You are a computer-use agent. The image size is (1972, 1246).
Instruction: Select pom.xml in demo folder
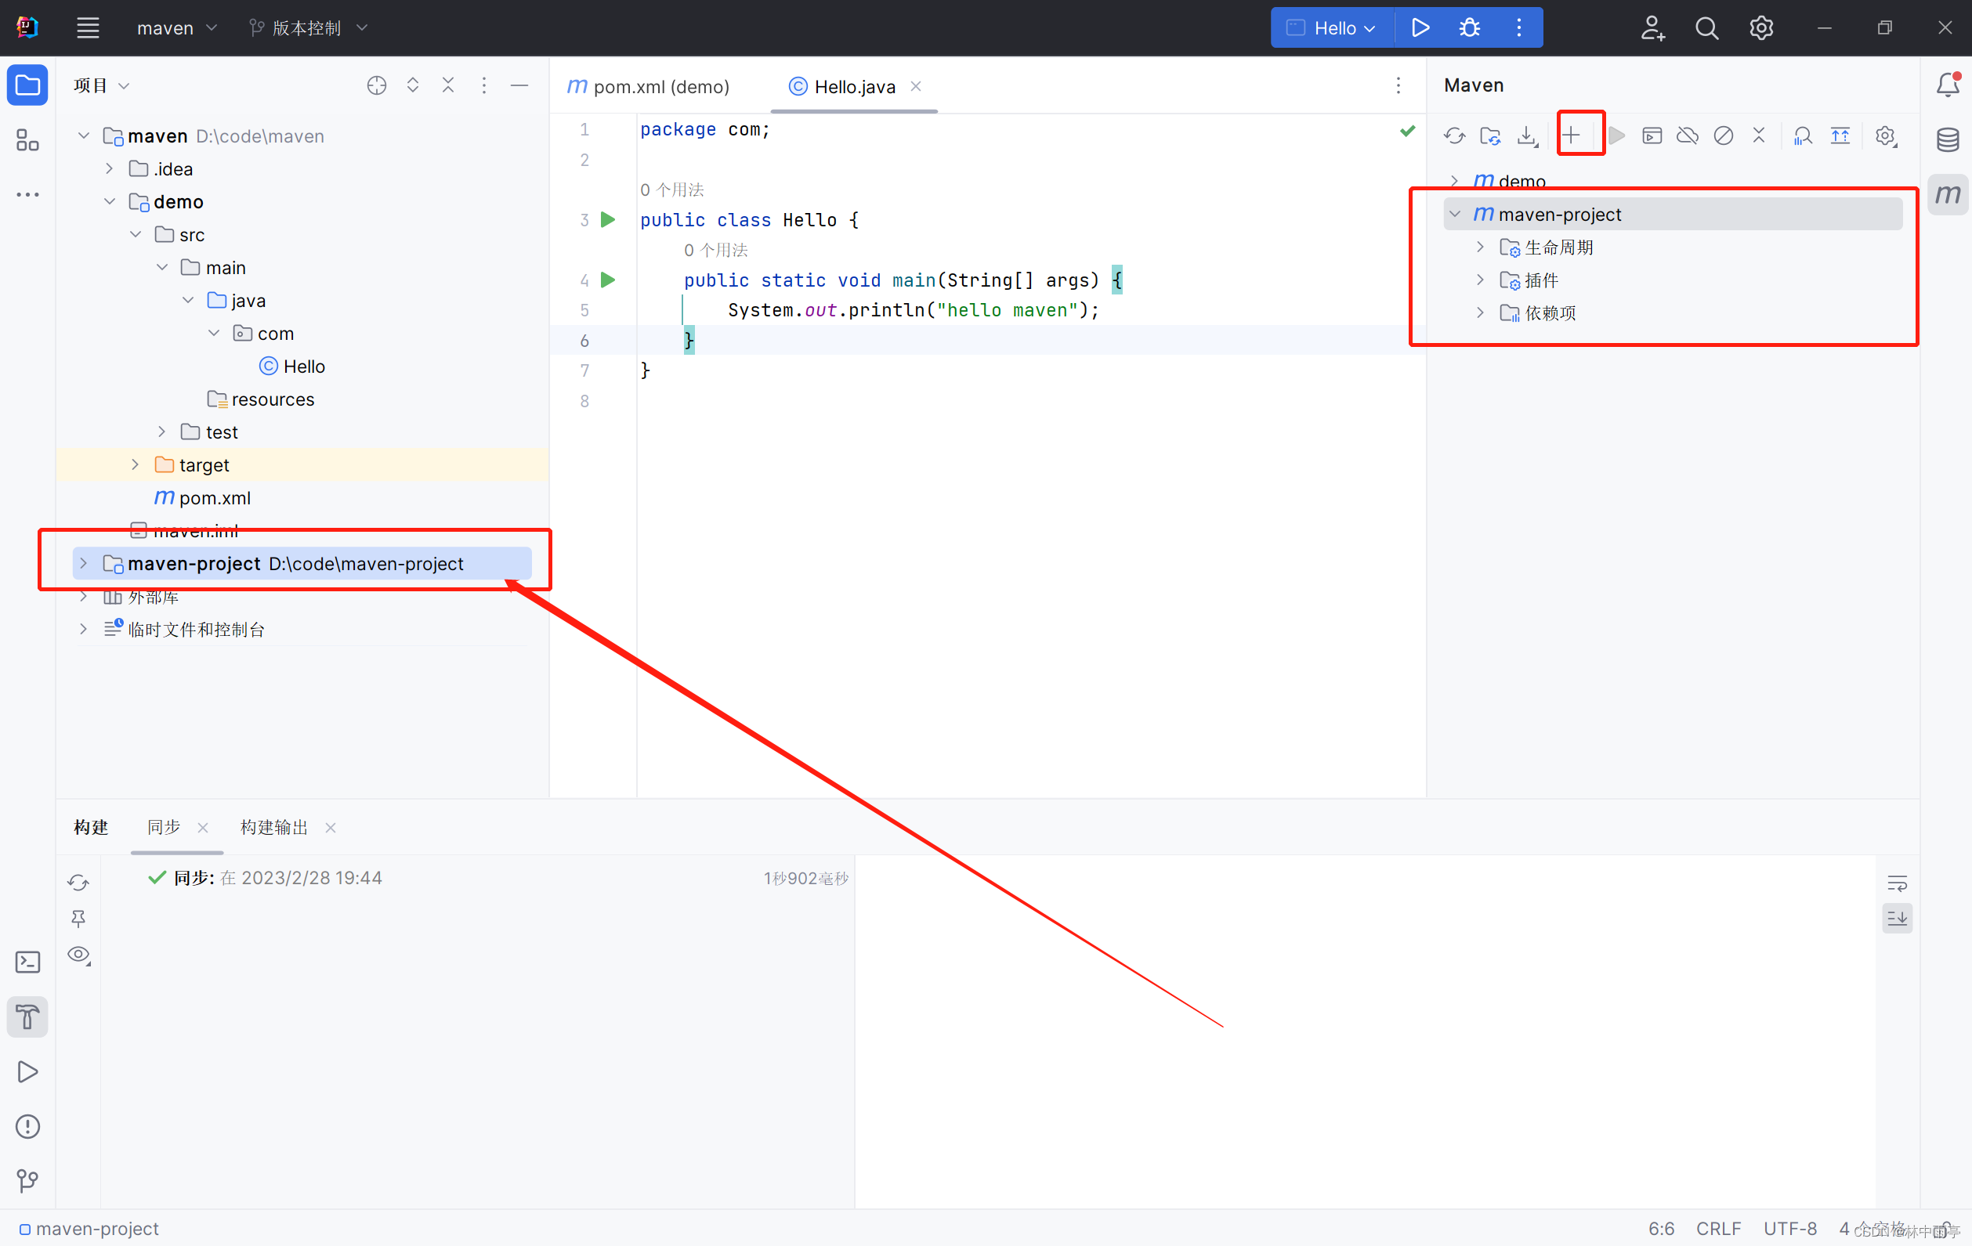(x=202, y=497)
